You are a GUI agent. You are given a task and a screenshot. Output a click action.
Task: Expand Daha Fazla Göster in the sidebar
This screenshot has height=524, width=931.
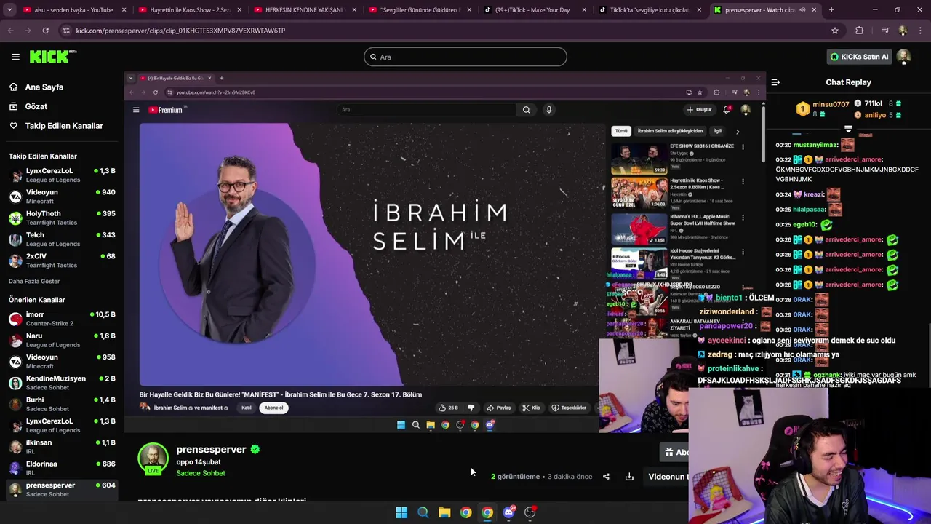click(34, 281)
